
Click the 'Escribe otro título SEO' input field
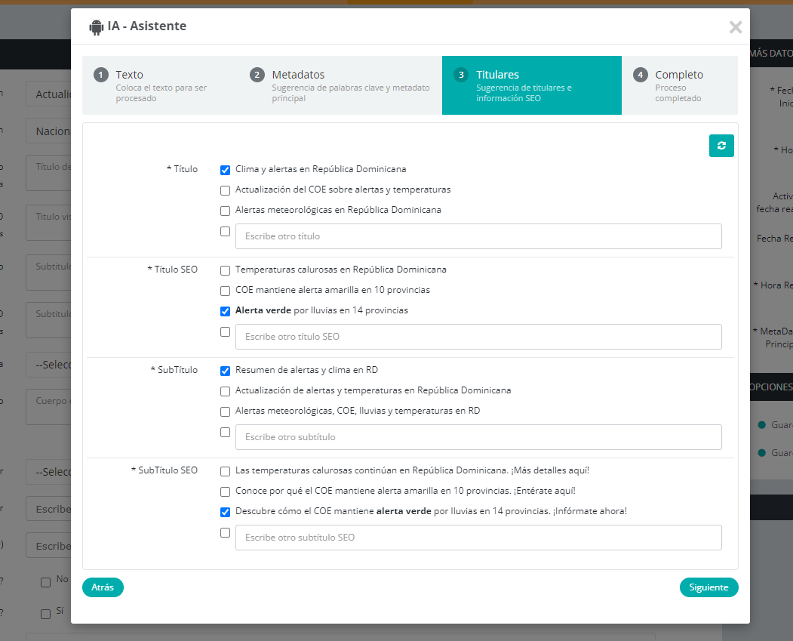click(478, 337)
